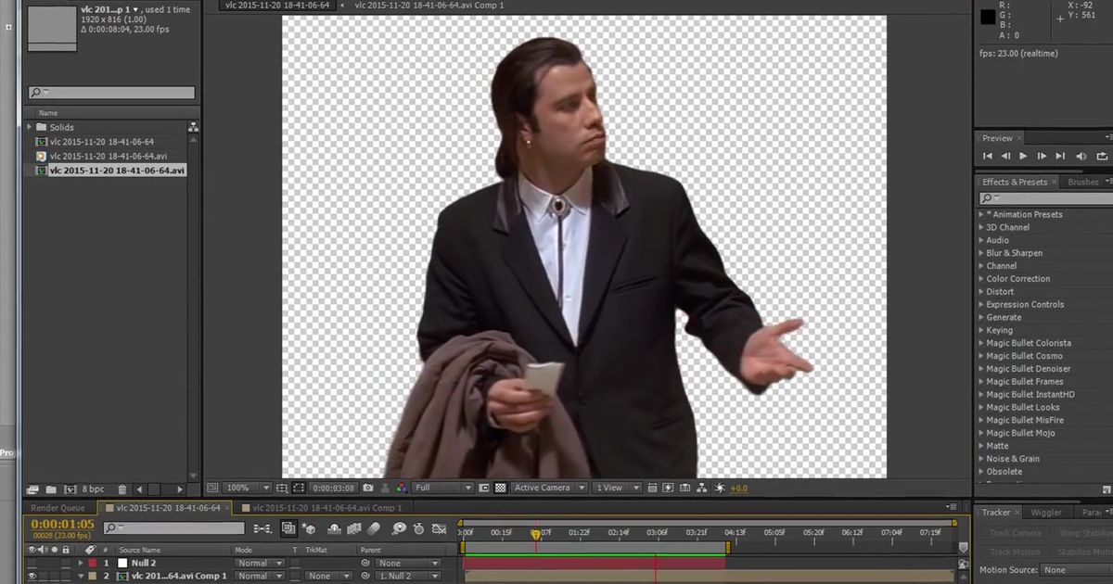Open the Parent dropdown showing 1. Null 2

coord(406,576)
